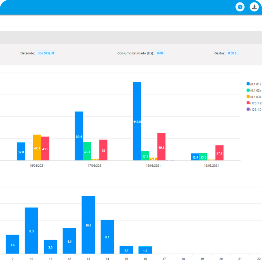Click the purple (122.1.01) legend swatch

pos(248,109)
